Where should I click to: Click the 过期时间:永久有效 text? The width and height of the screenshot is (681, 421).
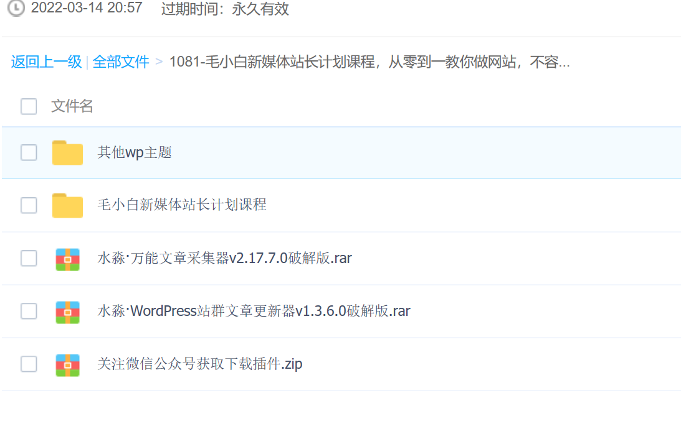225,9
